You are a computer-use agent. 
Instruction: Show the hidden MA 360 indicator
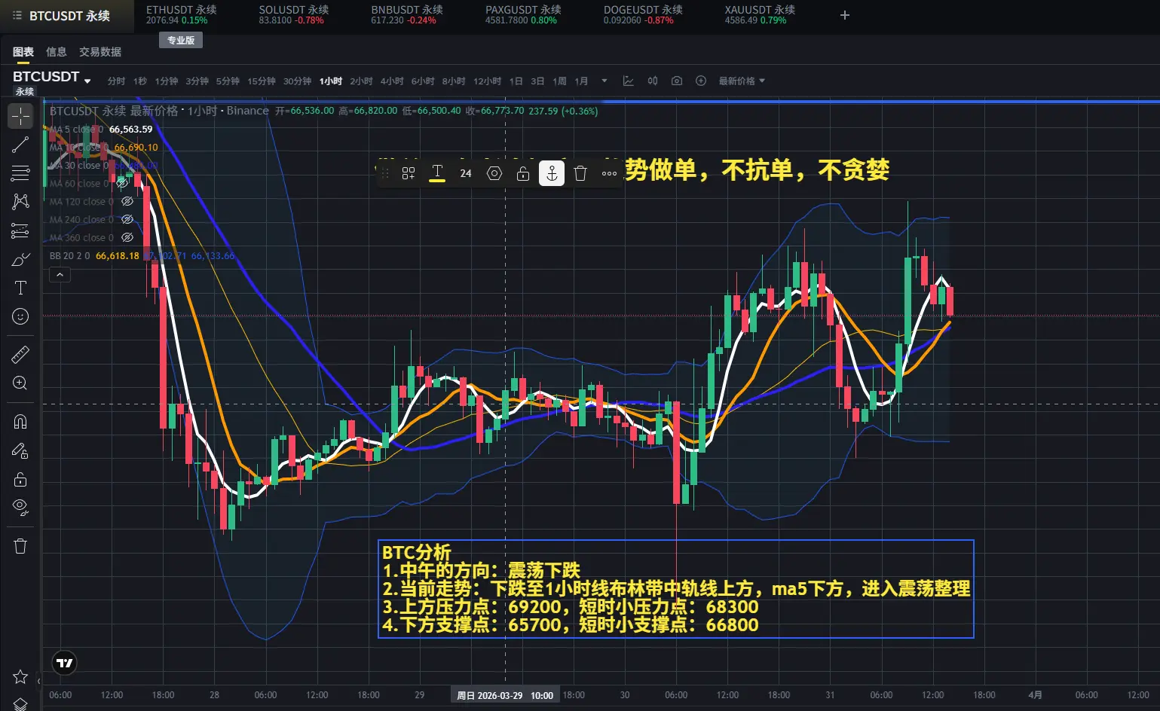127,237
